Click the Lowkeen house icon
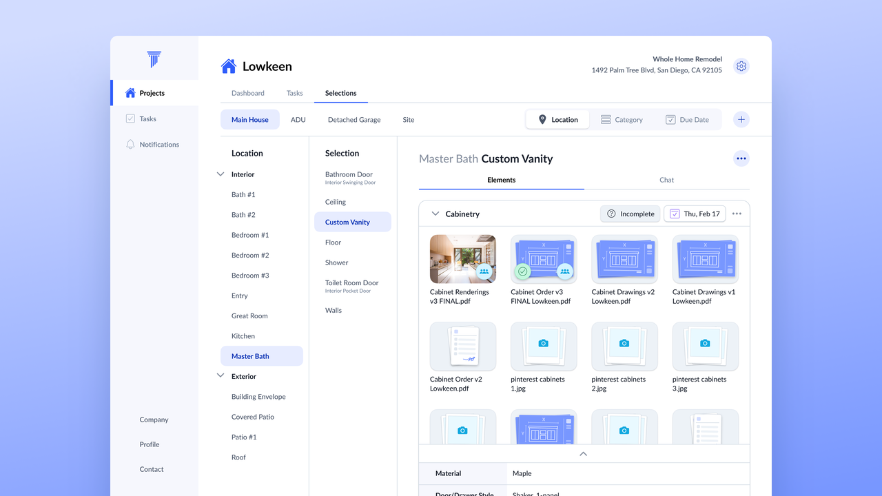Screen dimensions: 882x496 coord(228,66)
